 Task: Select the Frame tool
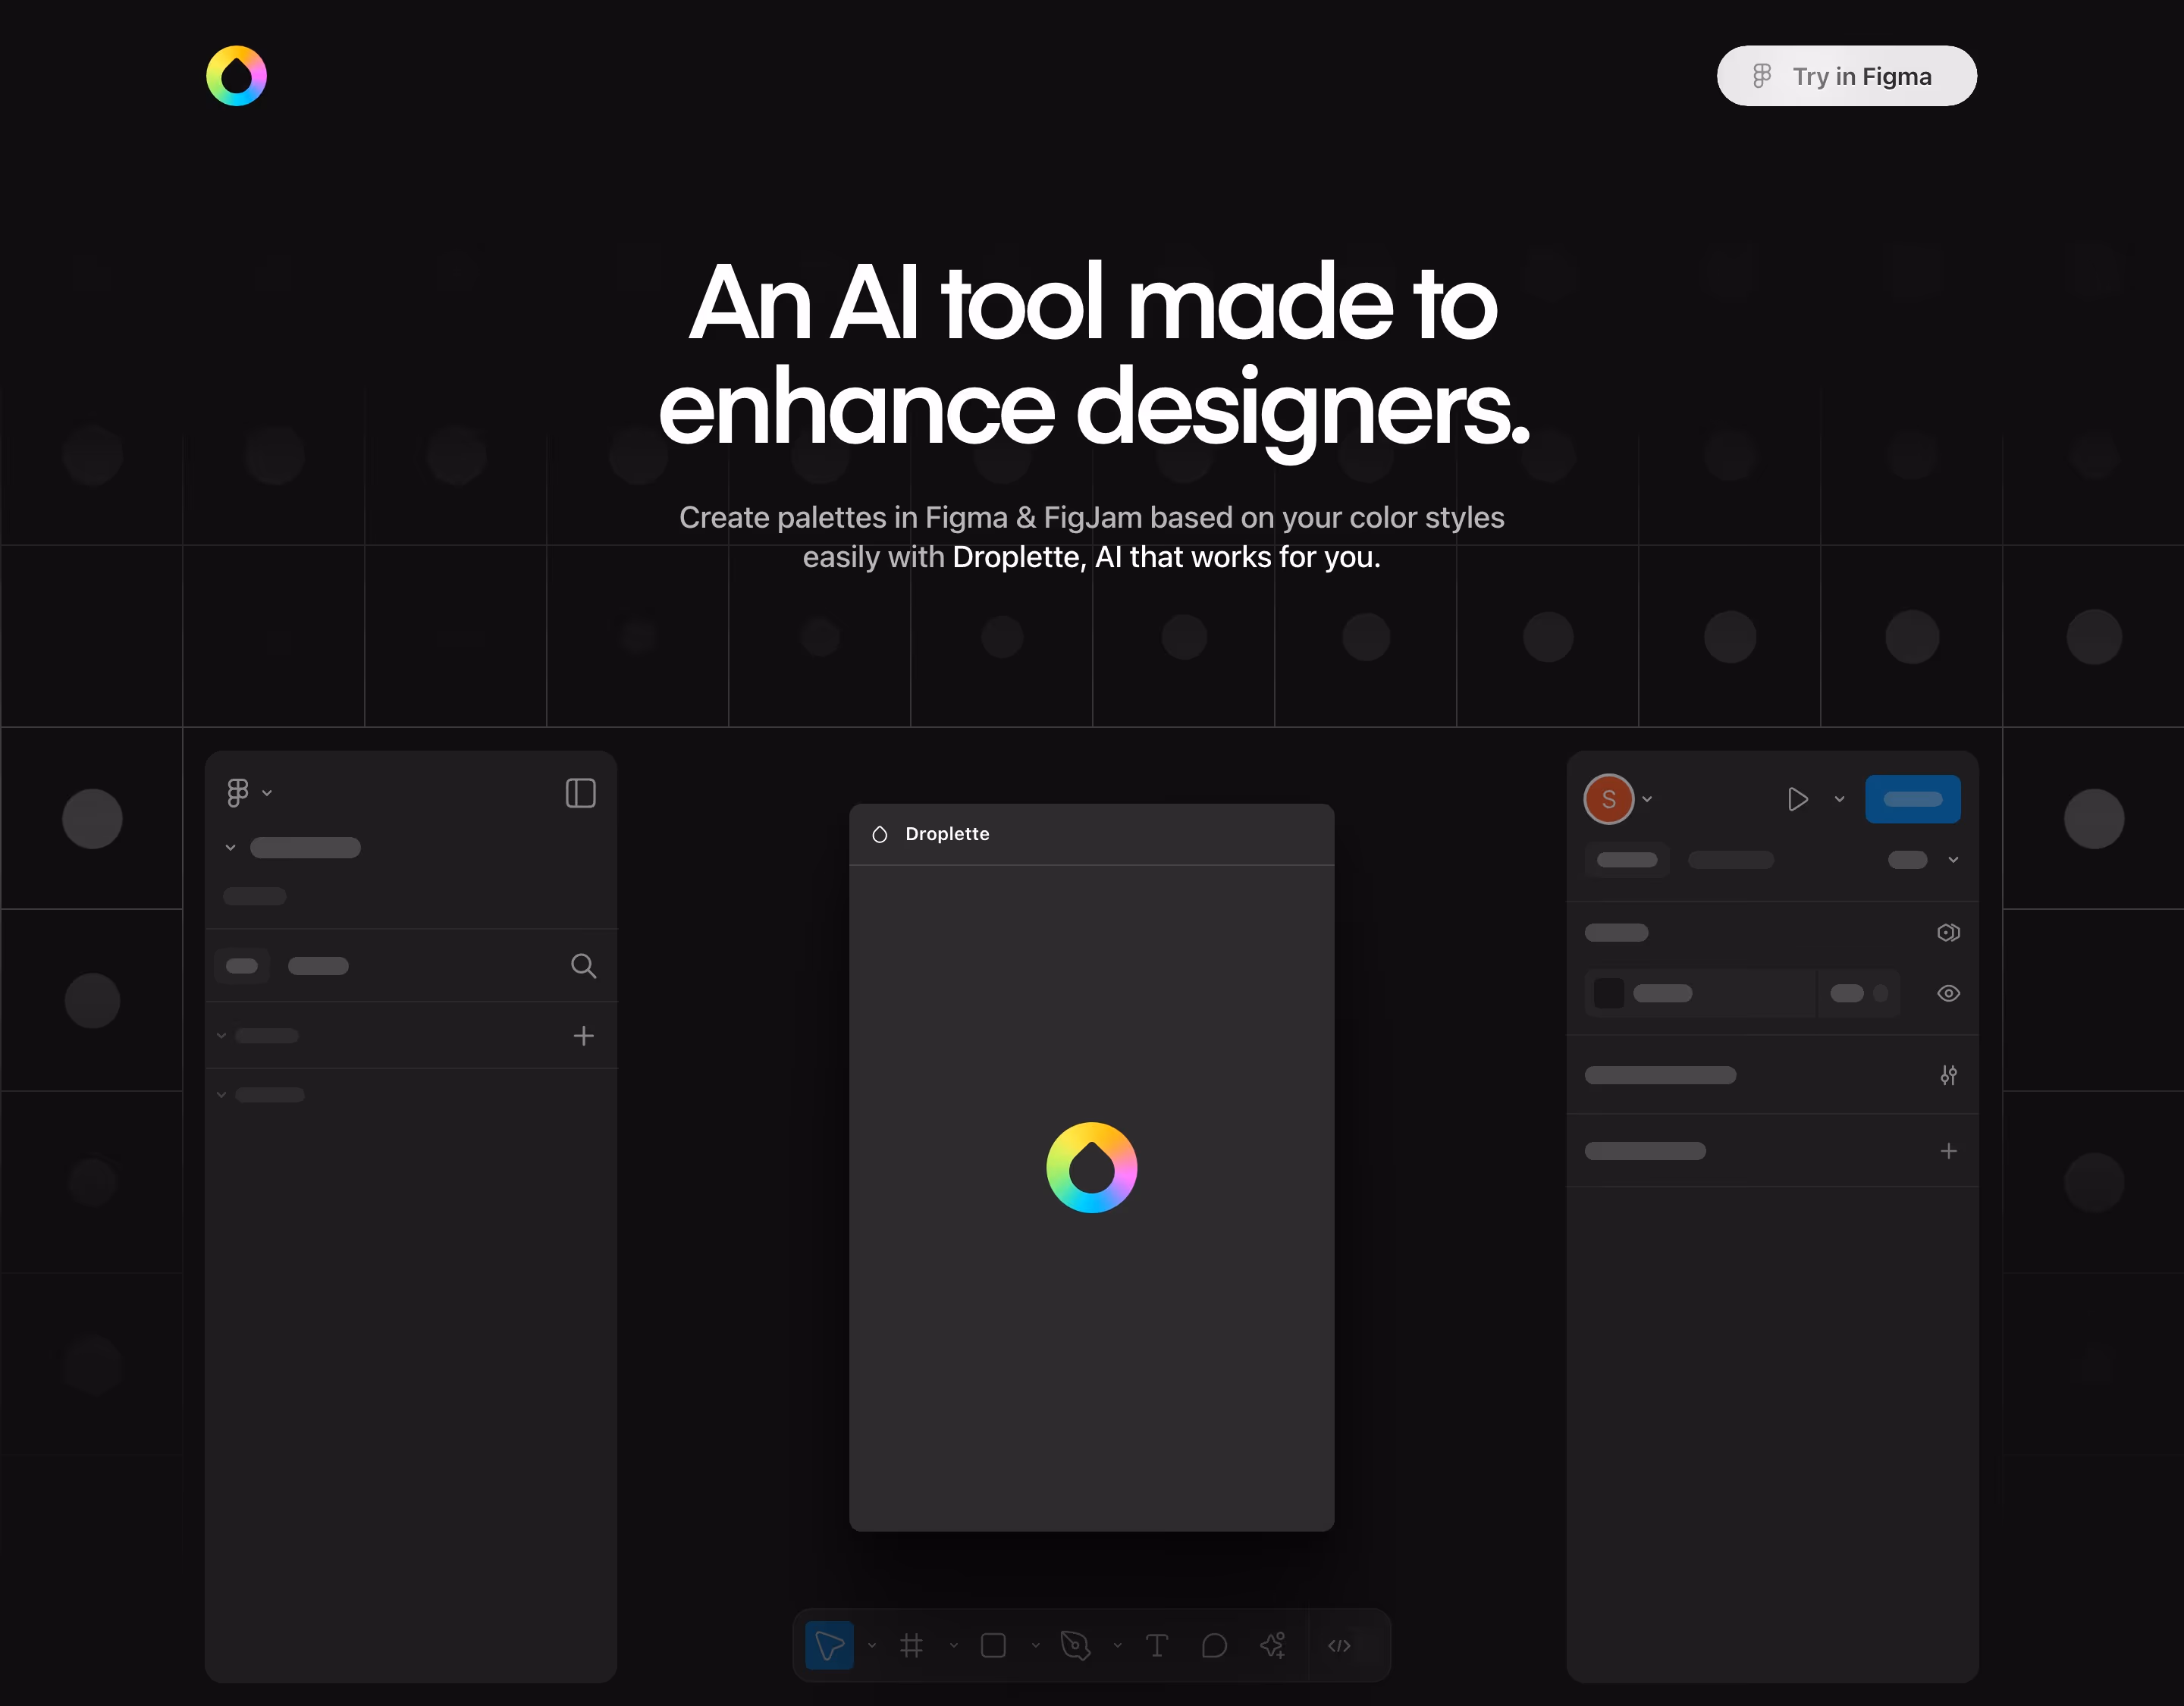911,1645
